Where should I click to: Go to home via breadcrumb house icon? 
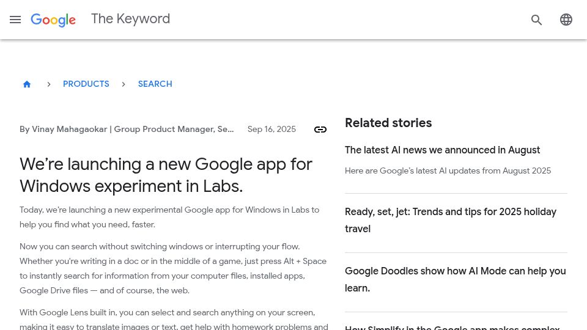[x=26, y=84]
